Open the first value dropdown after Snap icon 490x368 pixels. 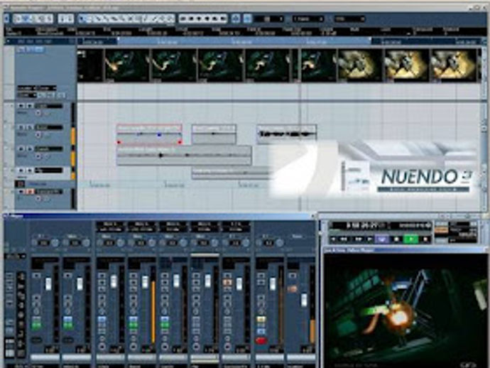tap(268, 19)
